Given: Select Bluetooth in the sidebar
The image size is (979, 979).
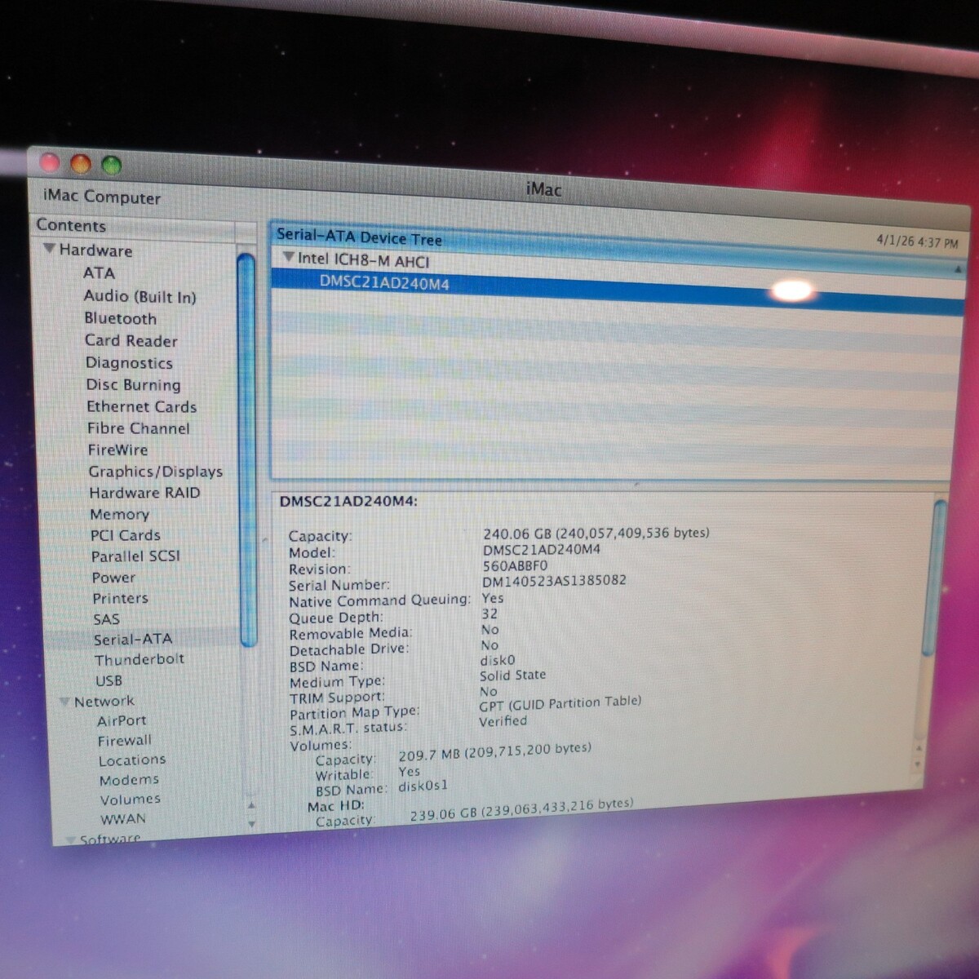Looking at the screenshot, I should pyautogui.click(x=120, y=318).
